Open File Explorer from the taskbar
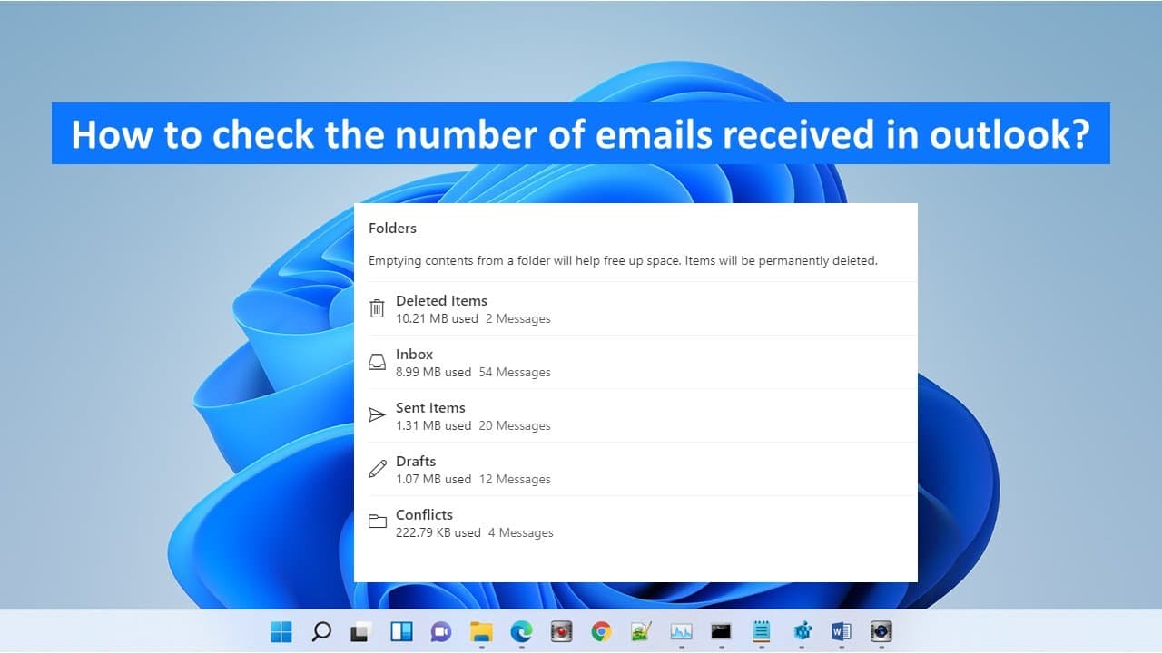 [x=481, y=631]
